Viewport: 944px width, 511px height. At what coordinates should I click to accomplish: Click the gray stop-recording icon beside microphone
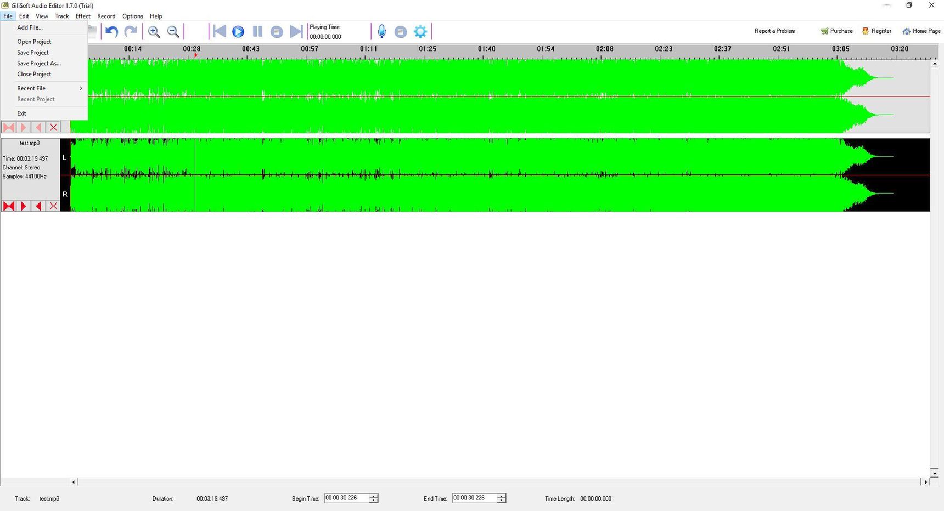click(401, 32)
